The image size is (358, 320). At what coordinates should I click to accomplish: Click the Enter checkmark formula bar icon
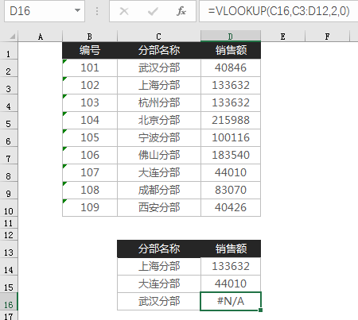(153, 11)
